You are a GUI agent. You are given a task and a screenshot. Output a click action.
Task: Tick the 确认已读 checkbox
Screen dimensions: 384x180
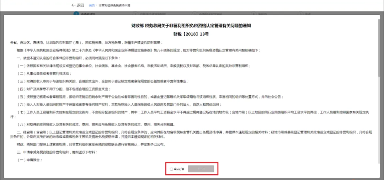click(171, 169)
